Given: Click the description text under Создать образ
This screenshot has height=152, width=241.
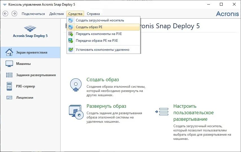Looking at the screenshot, I should [116, 91].
